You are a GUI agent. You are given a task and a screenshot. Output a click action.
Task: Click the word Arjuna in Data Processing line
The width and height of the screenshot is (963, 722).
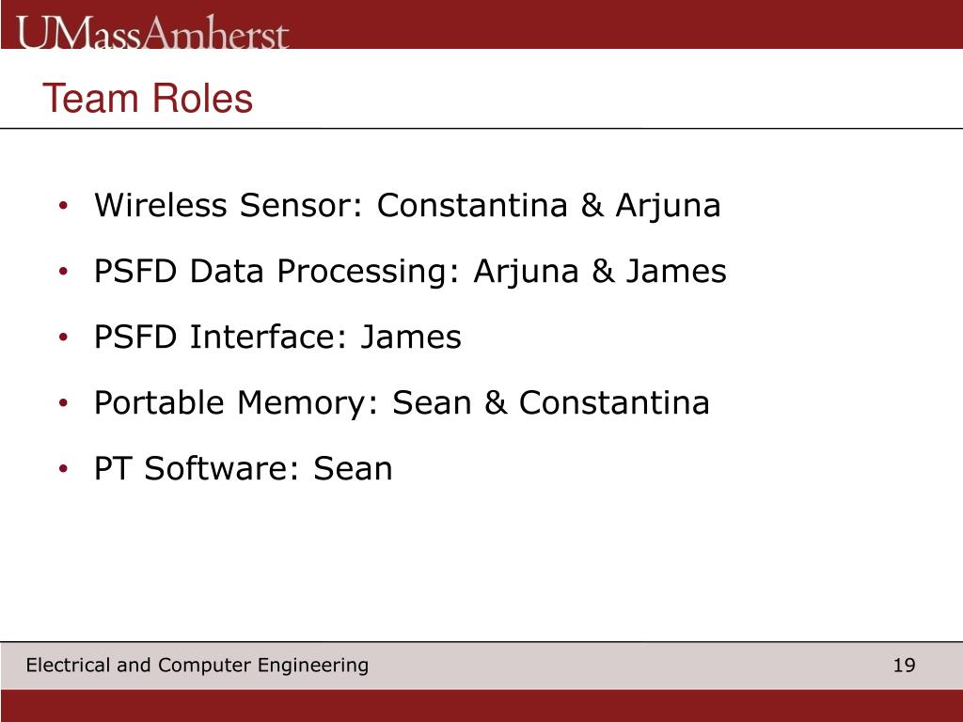click(526, 273)
